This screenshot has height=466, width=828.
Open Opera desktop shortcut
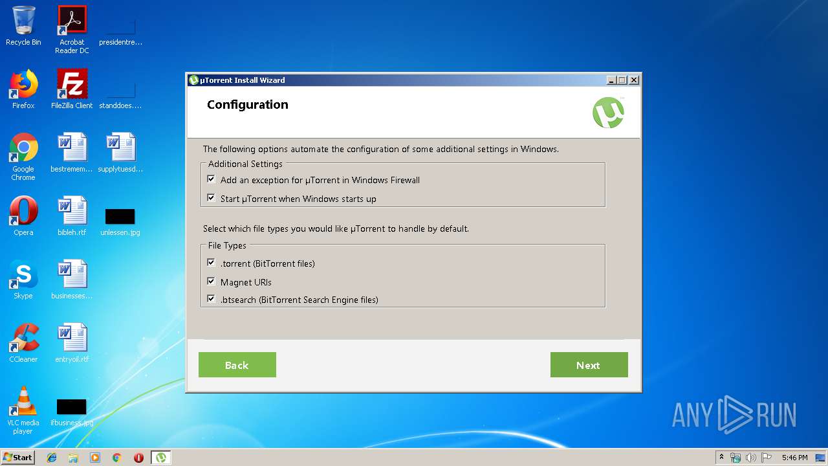tap(23, 216)
